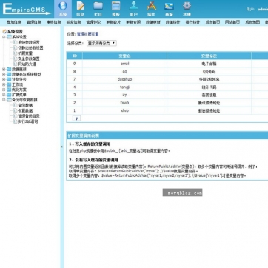Expand the 扩展菜单 tree branch

[4, 95]
